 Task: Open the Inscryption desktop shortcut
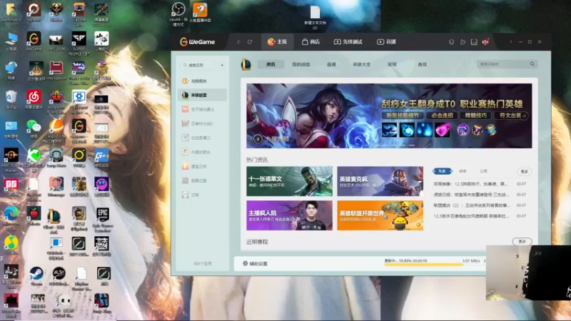[56, 71]
